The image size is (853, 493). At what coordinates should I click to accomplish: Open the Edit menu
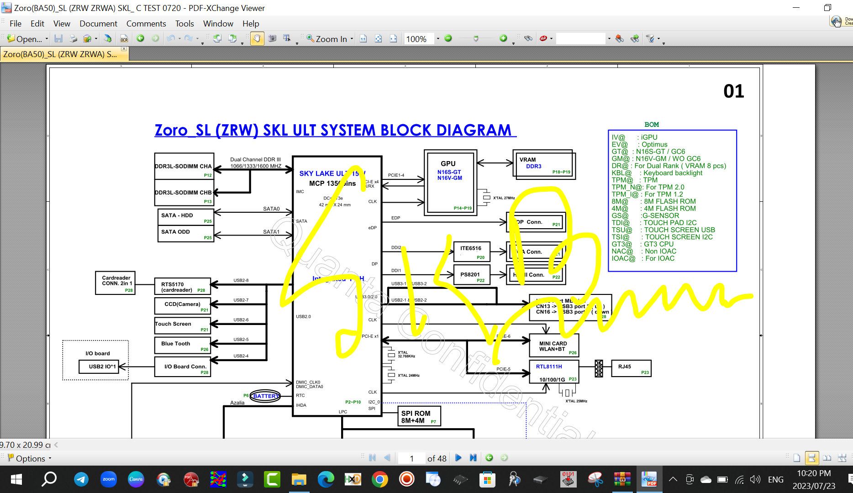pos(37,24)
